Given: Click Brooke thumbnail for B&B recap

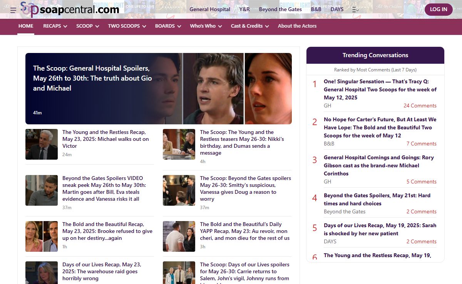Looking at the screenshot, I should tap(42, 236).
